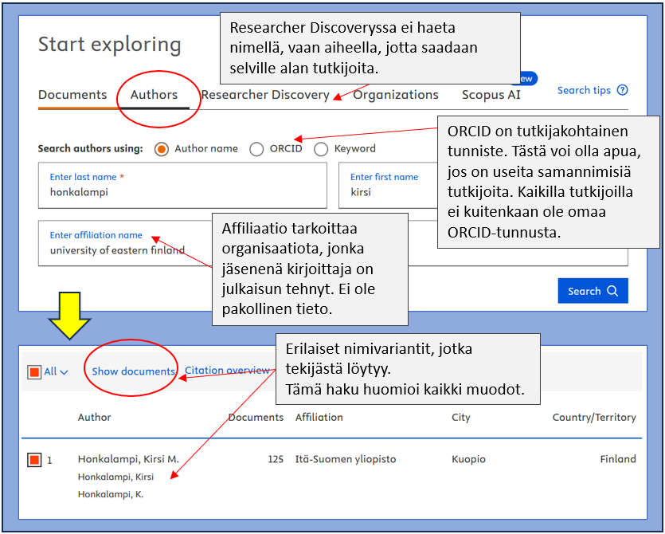
Task: Open author Honkalampi, Kirsi M.
Action: point(128,459)
